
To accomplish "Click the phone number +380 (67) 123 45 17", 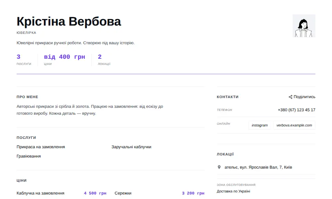I will [296, 110].
